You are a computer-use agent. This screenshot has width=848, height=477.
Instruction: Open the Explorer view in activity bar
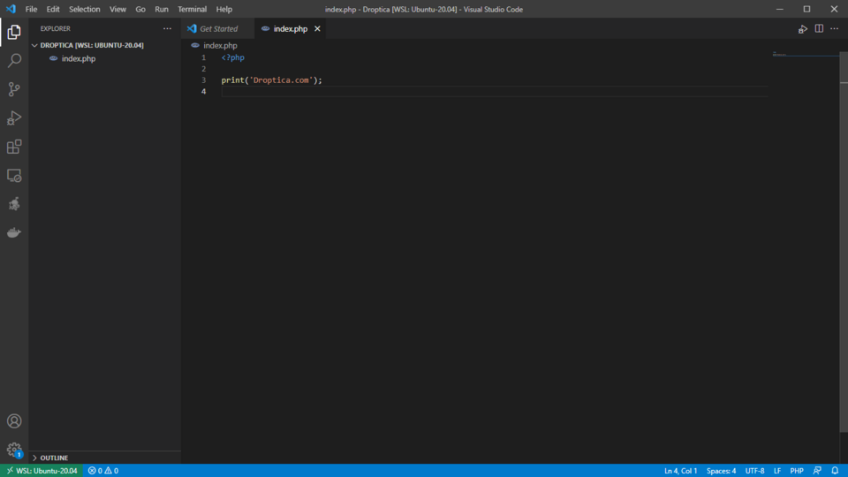point(14,32)
